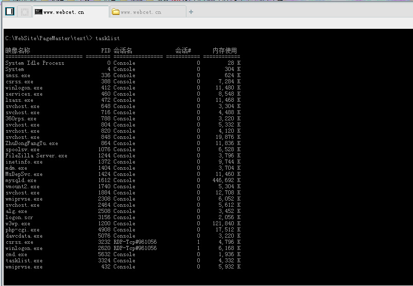
Task: Click PID 1244 of FileZilla Server
Action: (x=105, y=156)
